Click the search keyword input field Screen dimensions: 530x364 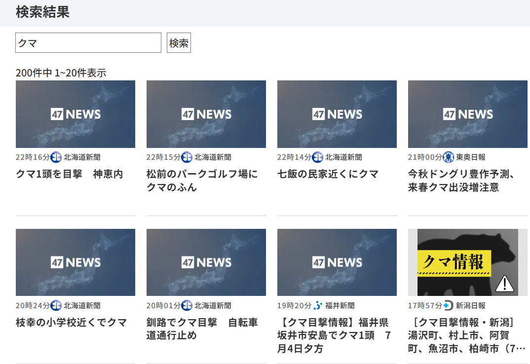[88, 42]
